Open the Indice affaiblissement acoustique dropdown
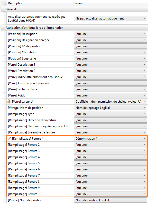The image size is (148, 204). 110,77
